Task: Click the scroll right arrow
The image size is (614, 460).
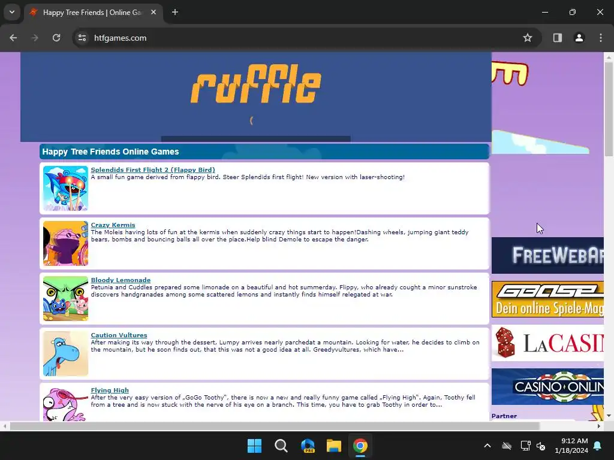Action: click(x=599, y=426)
